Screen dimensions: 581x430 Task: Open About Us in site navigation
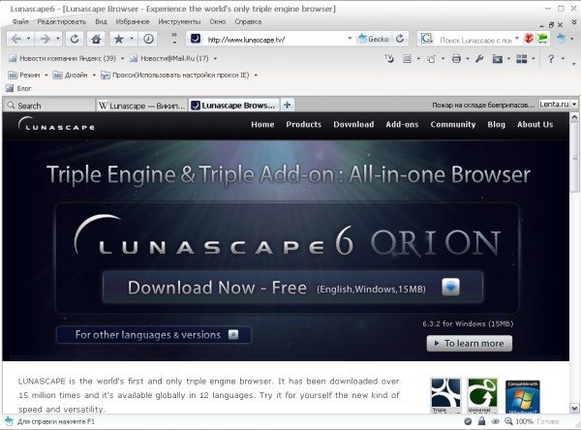point(535,125)
